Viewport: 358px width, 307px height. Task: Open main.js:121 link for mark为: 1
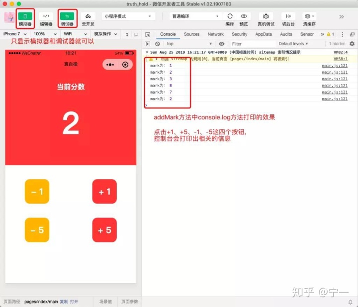click(x=335, y=66)
